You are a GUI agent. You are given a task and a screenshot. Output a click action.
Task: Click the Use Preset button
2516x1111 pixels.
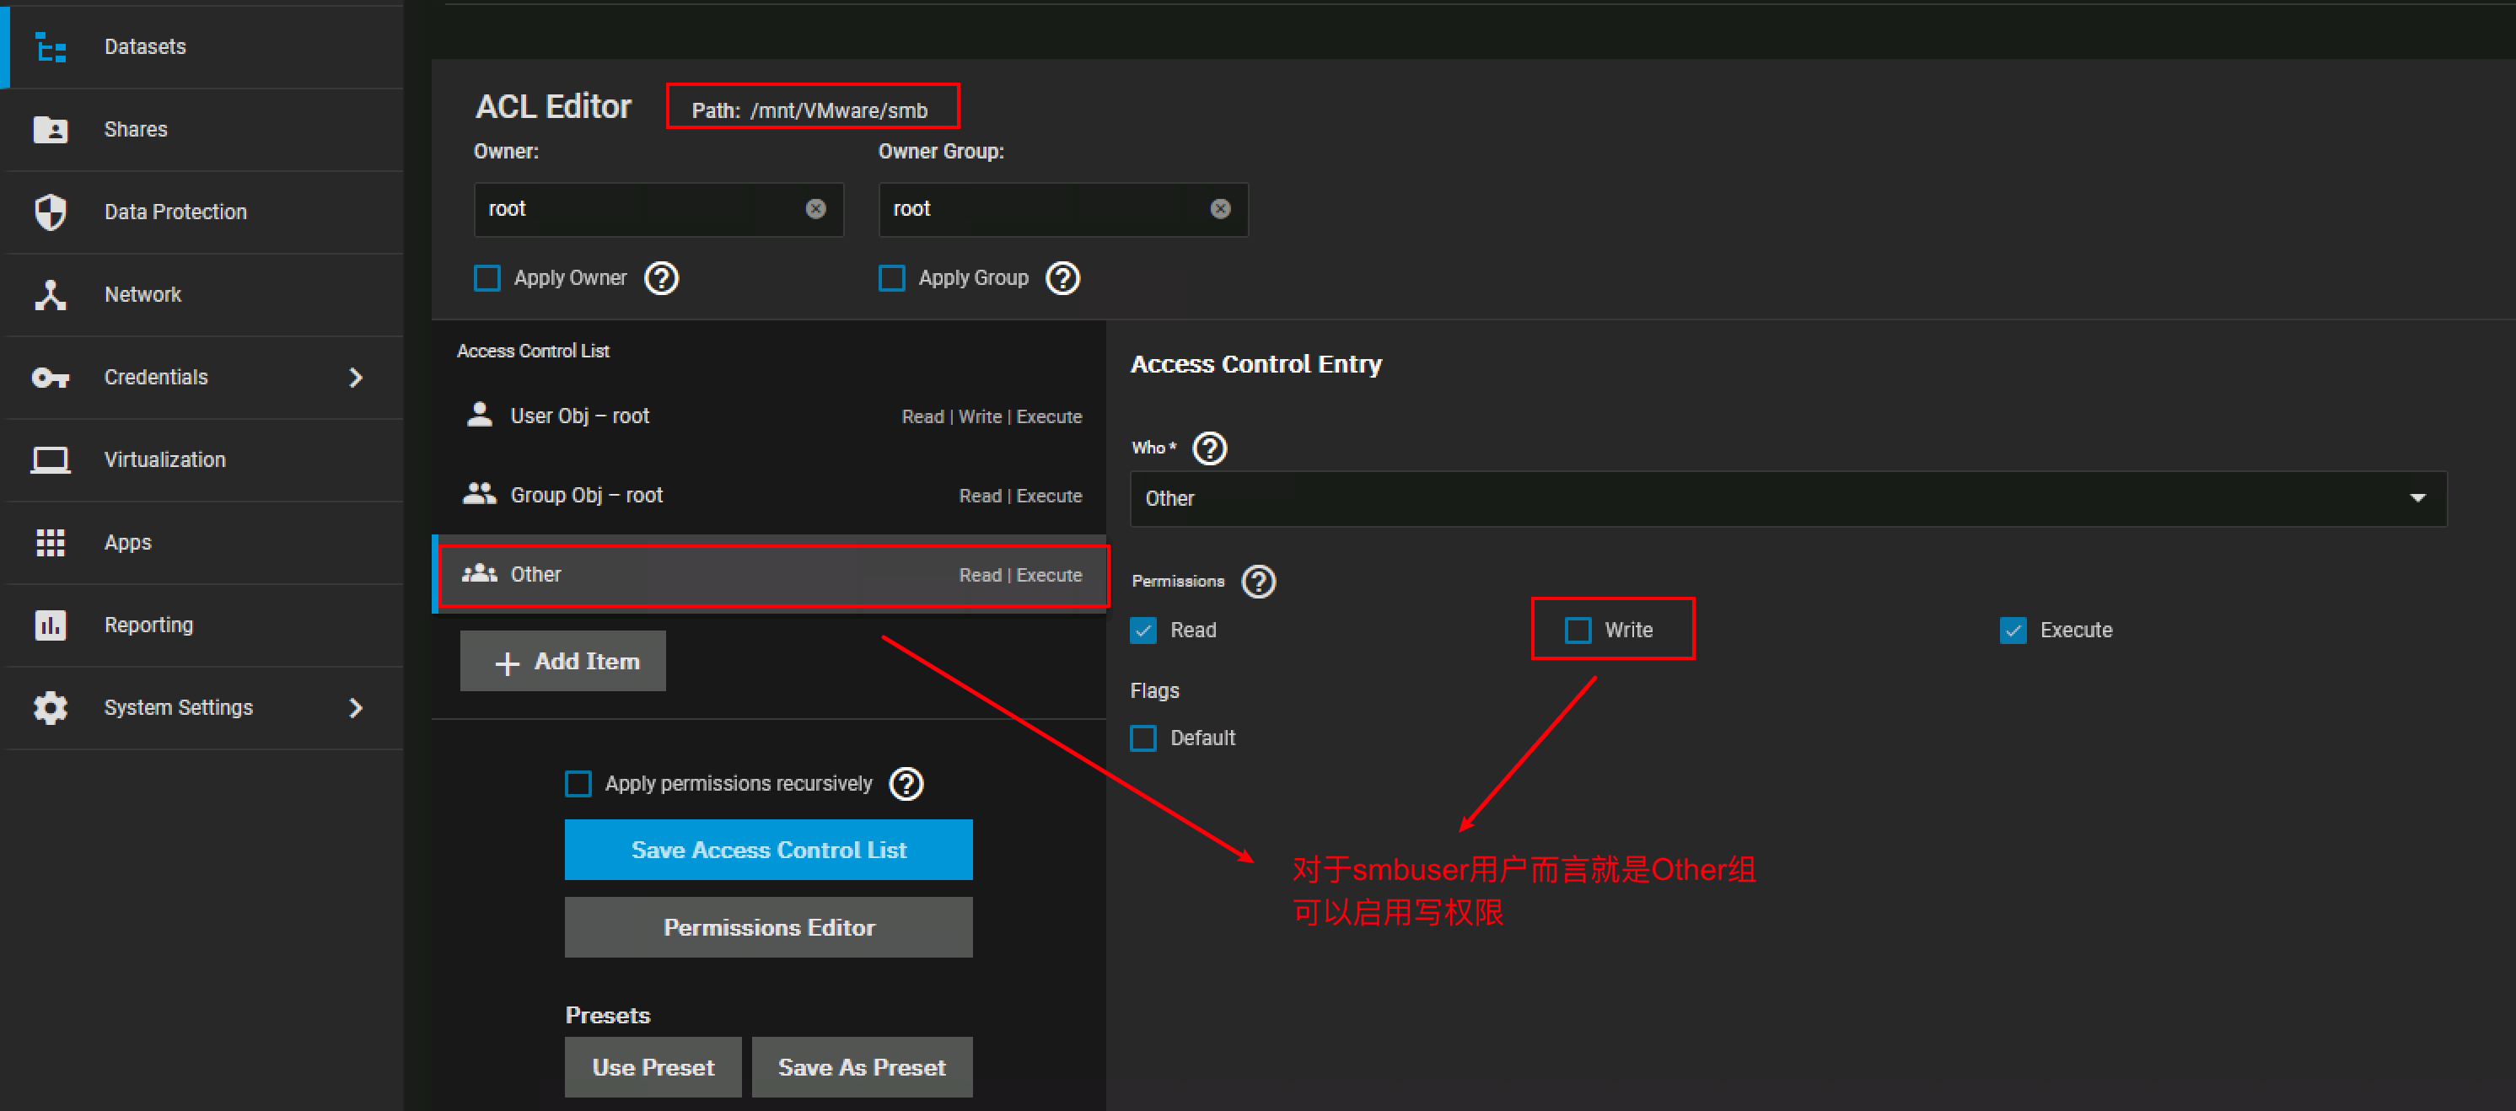click(x=653, y=1067)
